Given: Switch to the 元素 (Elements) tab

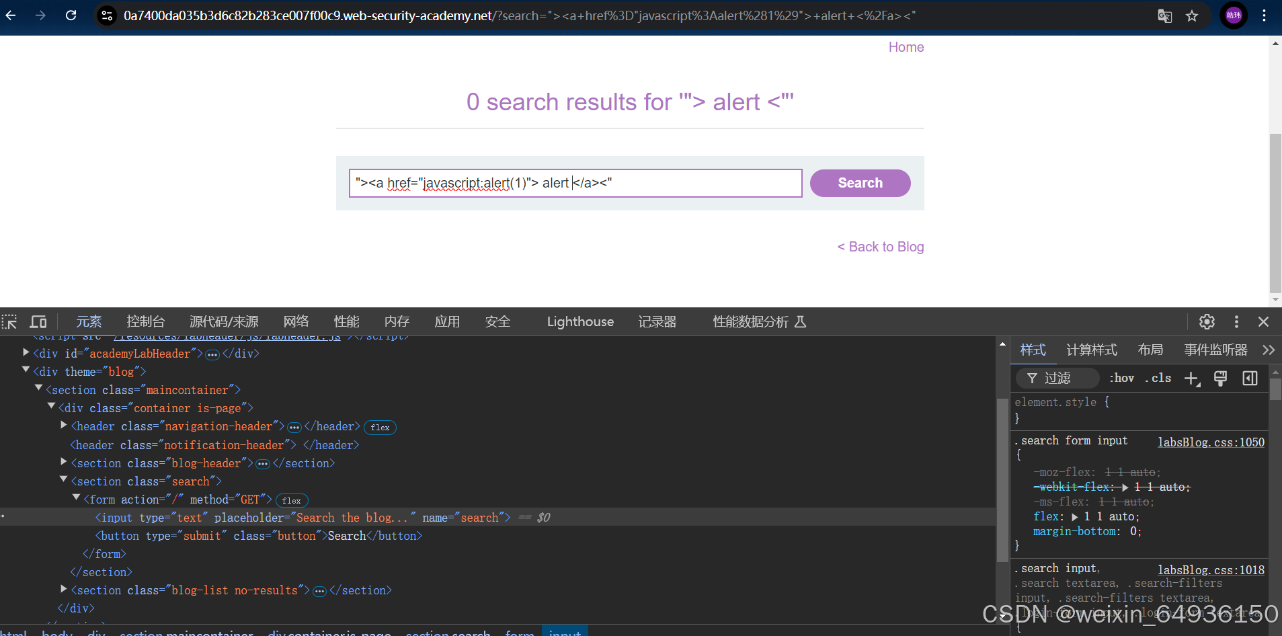Looking at the screenshot, I should pos(89,322).
